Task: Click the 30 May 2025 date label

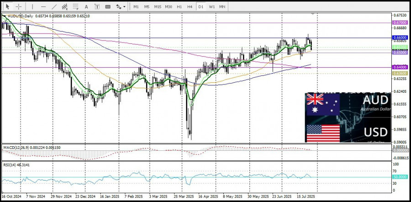Action: [258, 197]
